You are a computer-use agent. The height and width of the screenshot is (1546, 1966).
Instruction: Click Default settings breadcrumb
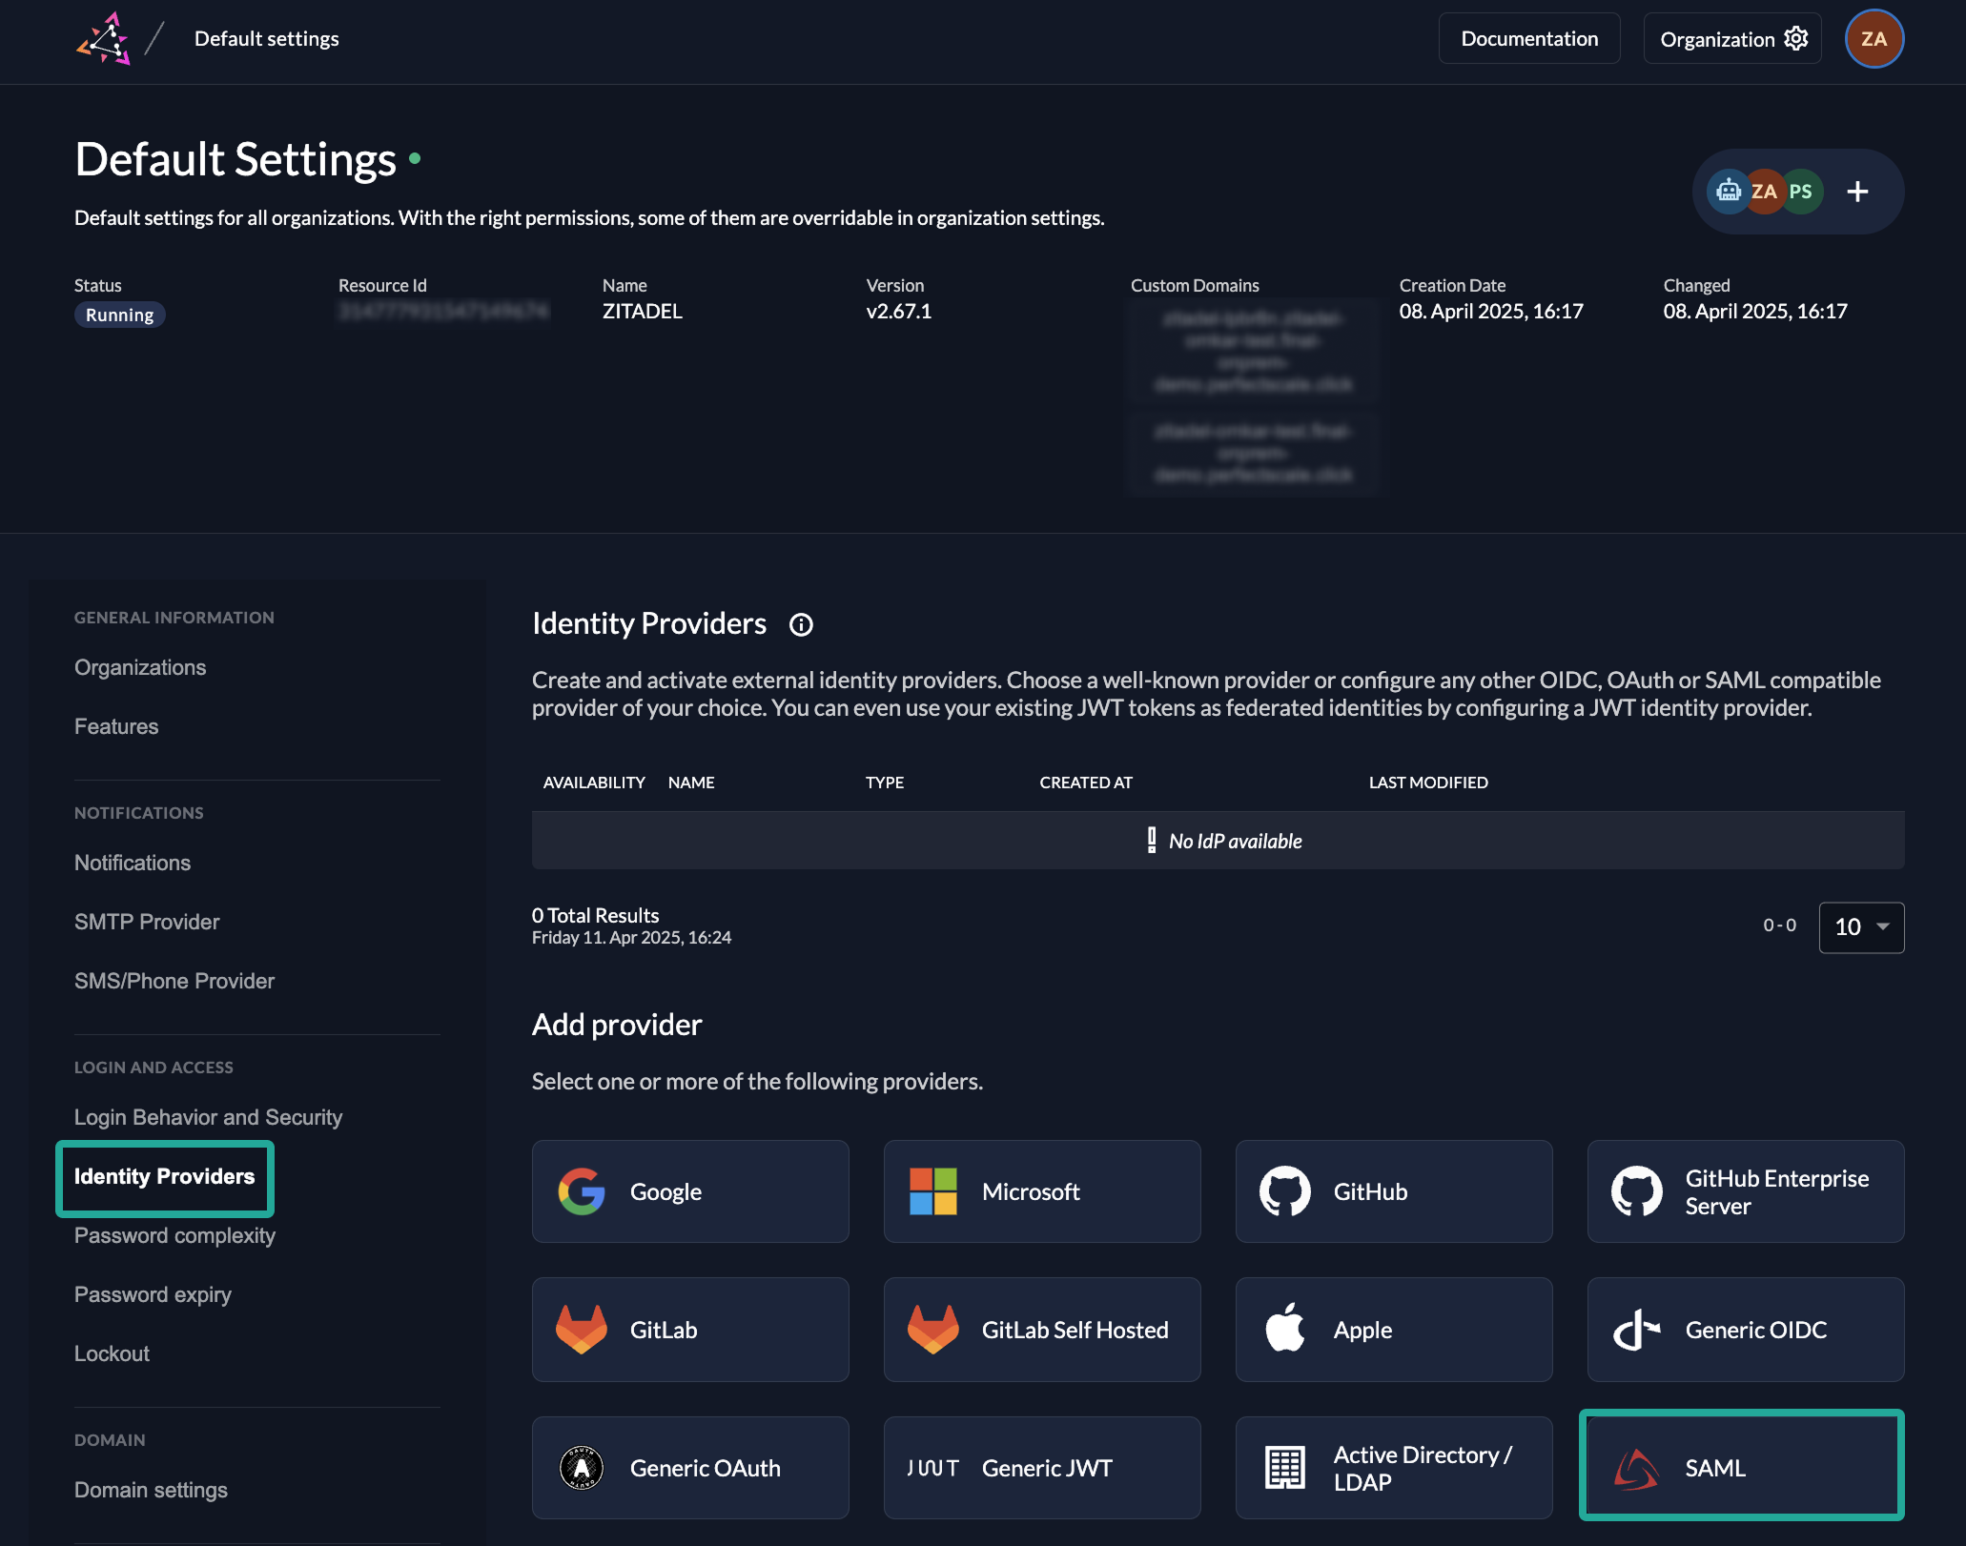click(x=267, y=38)
